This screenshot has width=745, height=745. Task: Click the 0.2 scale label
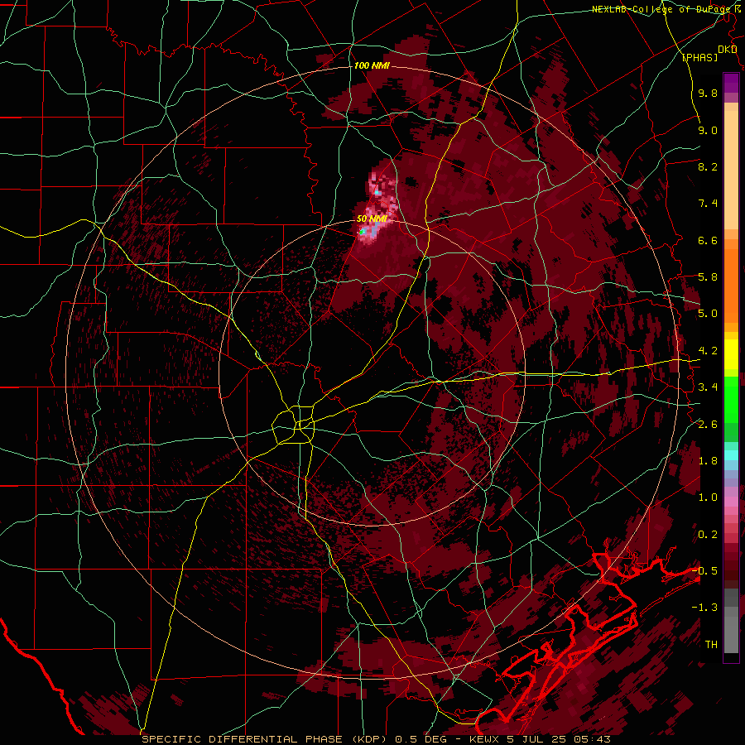click(x=708, y=535)
